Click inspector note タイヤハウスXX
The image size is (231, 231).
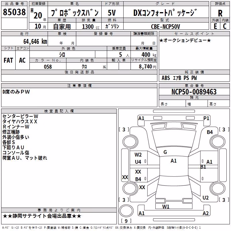(20, 122)
